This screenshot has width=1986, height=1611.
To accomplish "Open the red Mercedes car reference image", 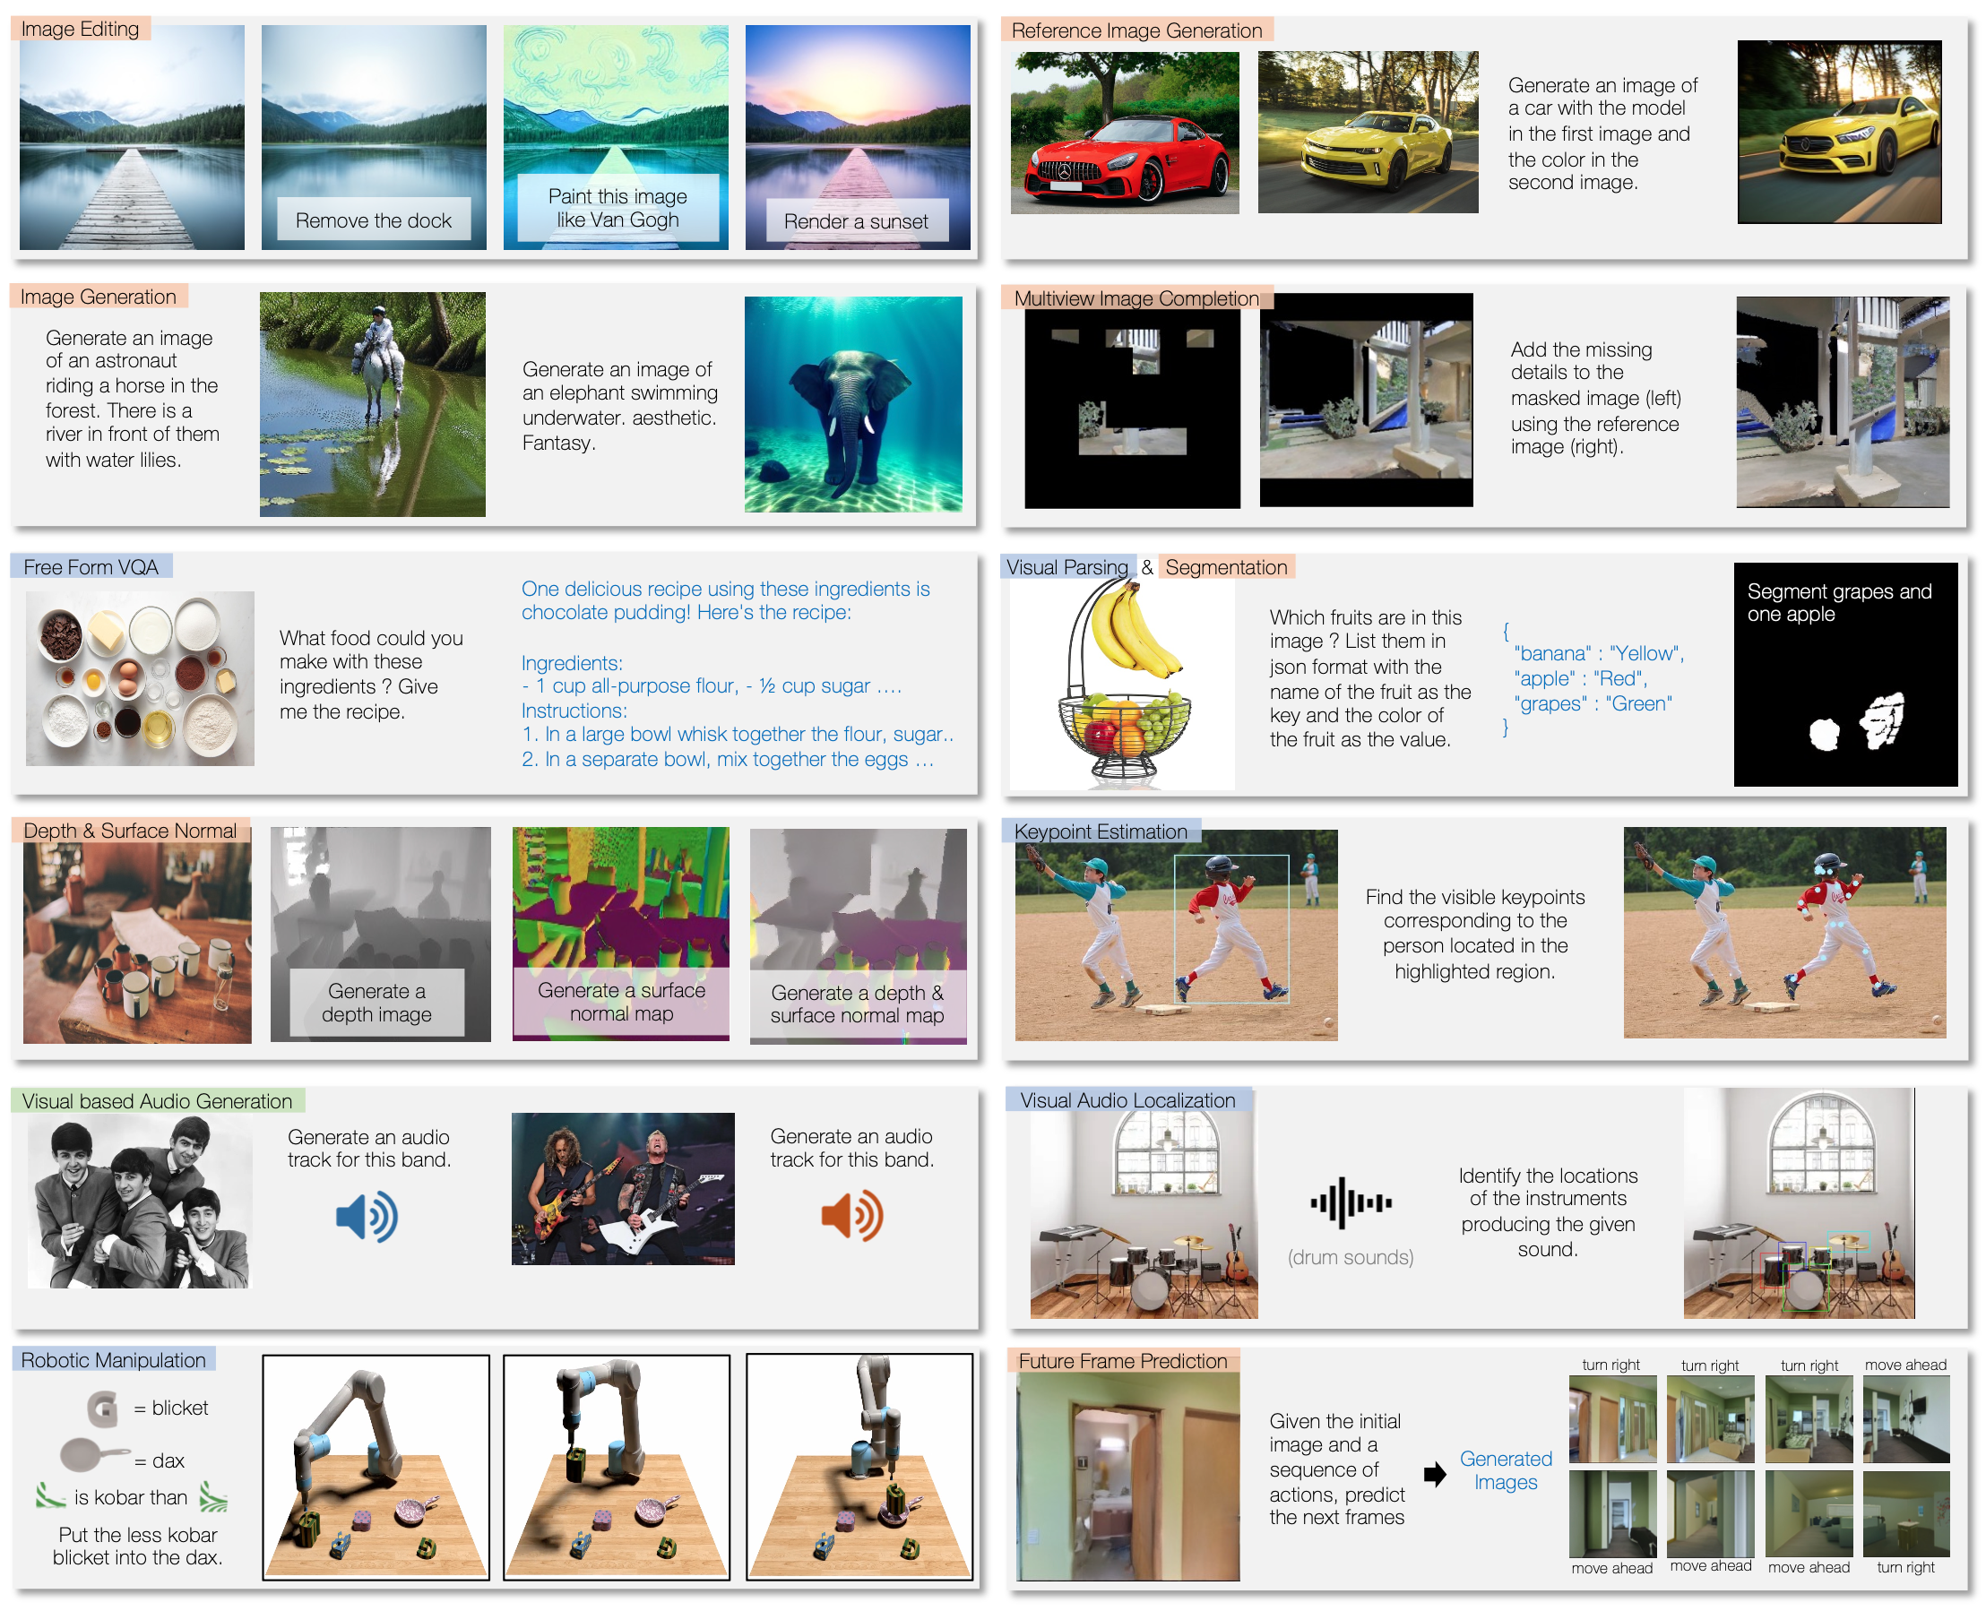I will pos(1125,133).
